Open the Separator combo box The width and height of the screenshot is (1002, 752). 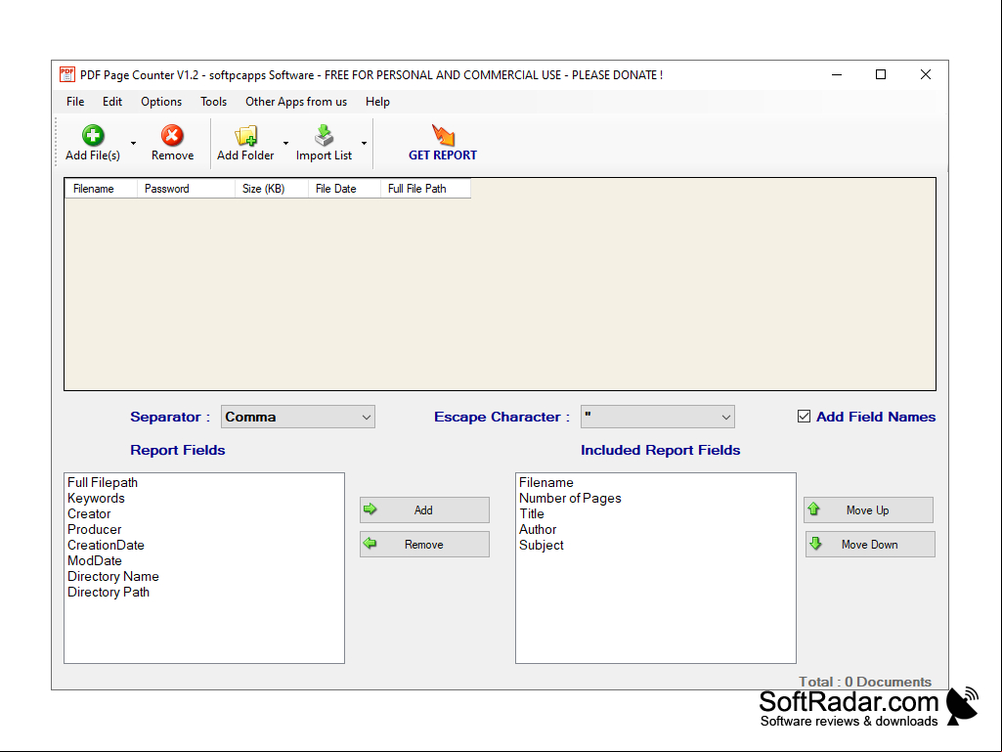coord(298,417)
